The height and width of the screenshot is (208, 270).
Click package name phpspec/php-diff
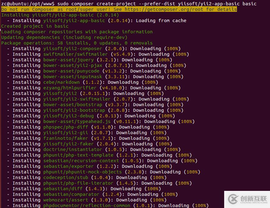tap(65, 127)
